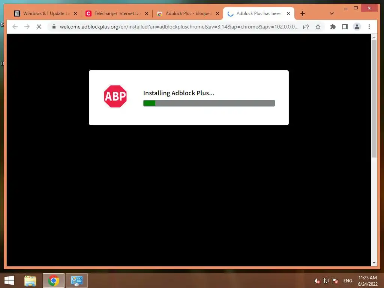Close the Adblock Plus has been tab
Screen dimensions: 384x288
[288, 13]
